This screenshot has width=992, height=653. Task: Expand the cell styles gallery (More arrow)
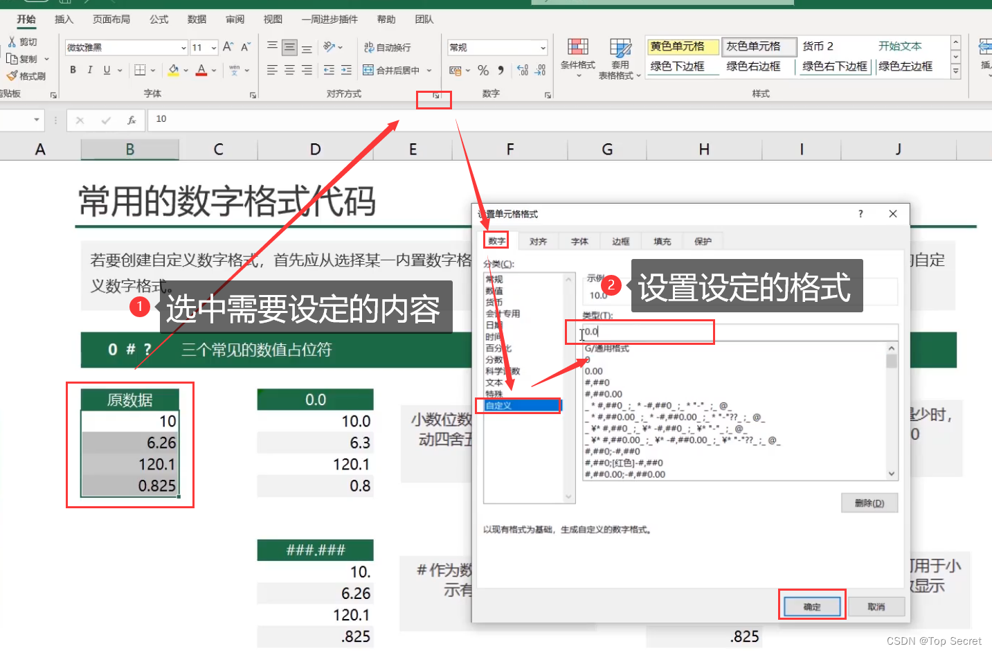[x=955, y=71]
